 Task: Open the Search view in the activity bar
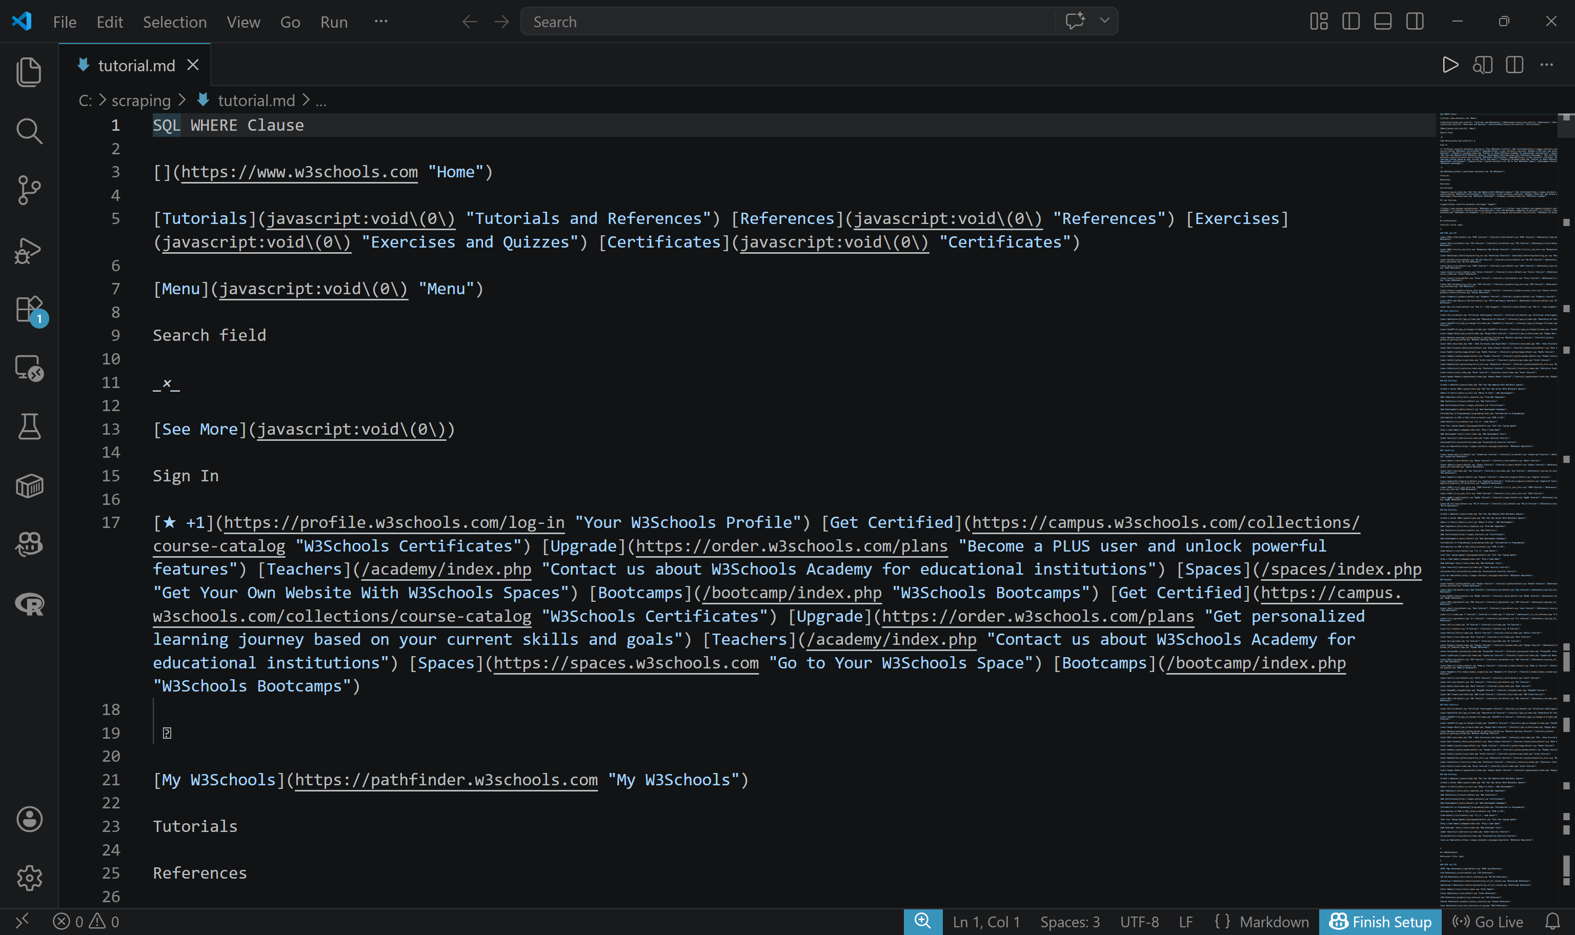coord(29,131)
